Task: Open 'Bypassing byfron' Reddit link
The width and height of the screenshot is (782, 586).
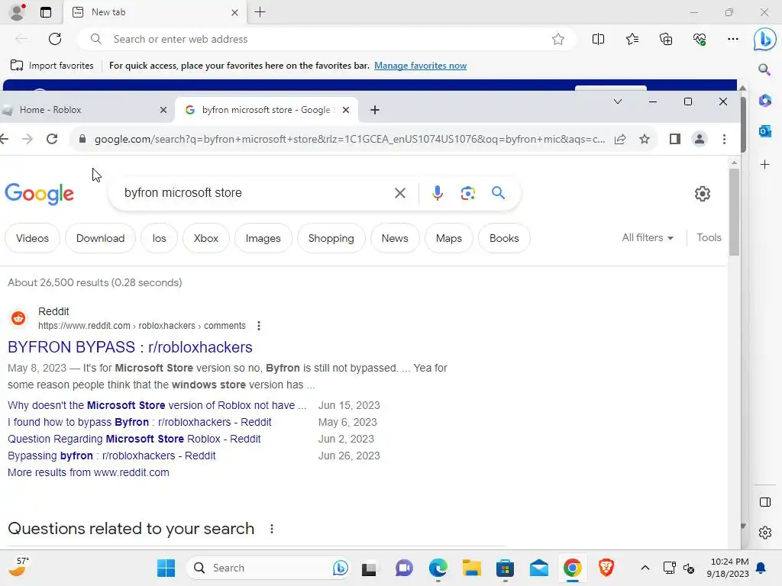Action: [x=111, y=456]
